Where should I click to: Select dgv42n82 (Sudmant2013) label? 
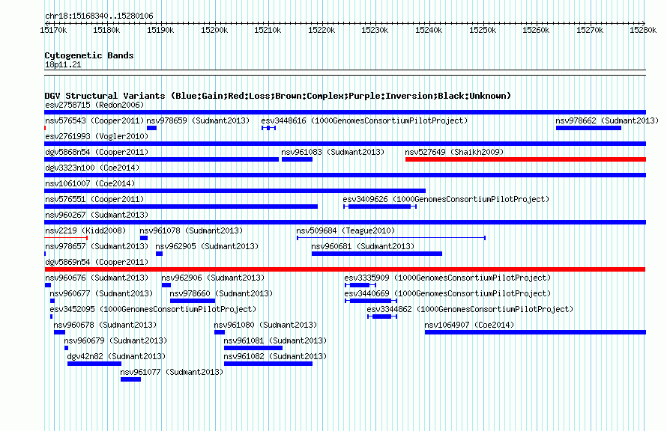117,356
